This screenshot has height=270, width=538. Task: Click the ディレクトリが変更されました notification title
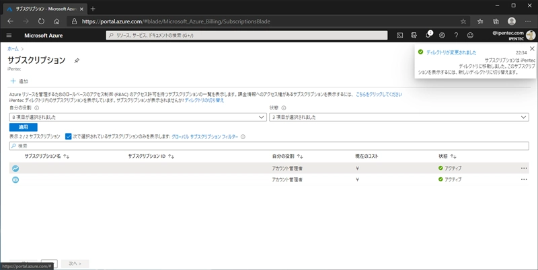[451, 52]
